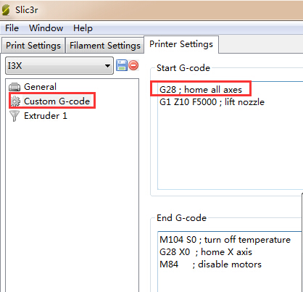Open the I3X printer preset dropdown
The image size is (303, 292).
[x=59, y=65]
